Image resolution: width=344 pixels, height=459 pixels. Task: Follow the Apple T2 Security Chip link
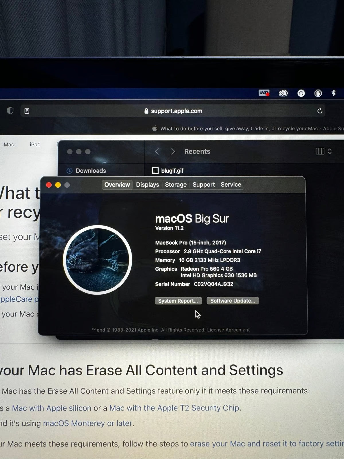[x=174, y=408]
